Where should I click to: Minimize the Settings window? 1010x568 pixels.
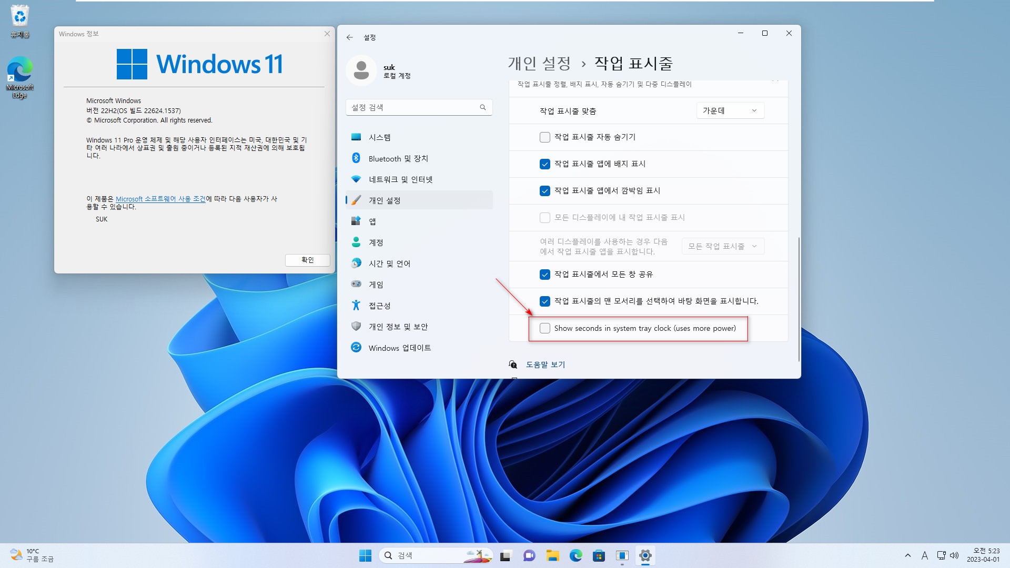[x=741, y=33]
